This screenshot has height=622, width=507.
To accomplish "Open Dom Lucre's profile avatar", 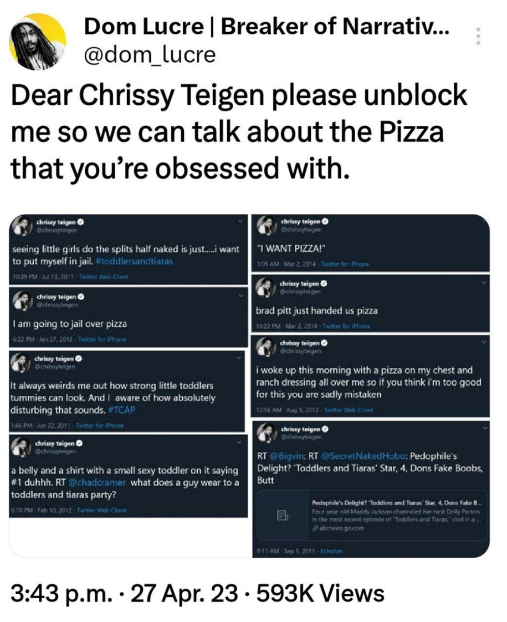I will point(37,41).
